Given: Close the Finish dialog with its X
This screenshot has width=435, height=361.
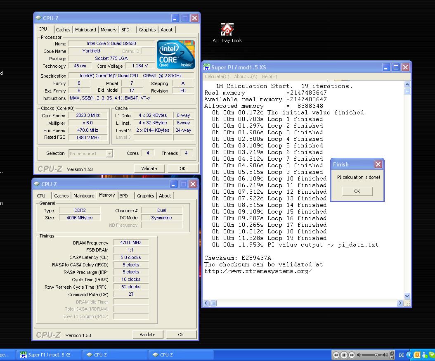Looking at the screenshot, I should [x=378, y=164].
